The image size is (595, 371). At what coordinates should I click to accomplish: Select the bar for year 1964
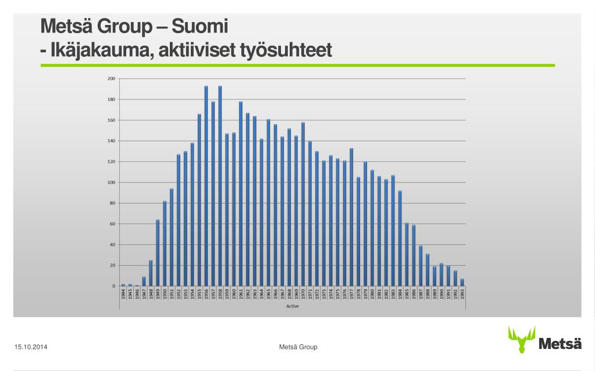(x=262, y=212)
